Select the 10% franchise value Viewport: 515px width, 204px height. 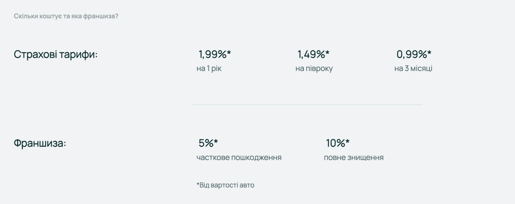pyautogui.click(x=336, y=143)
